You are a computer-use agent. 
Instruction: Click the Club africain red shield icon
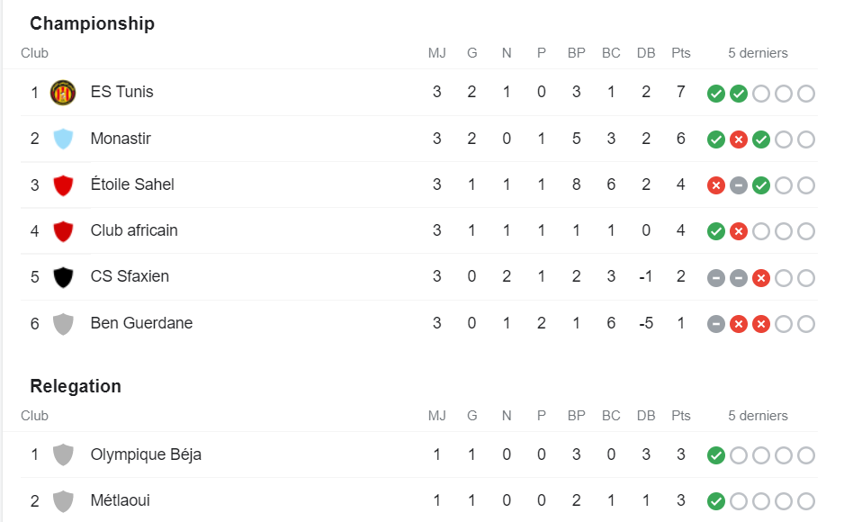click(x=63, y=231)
